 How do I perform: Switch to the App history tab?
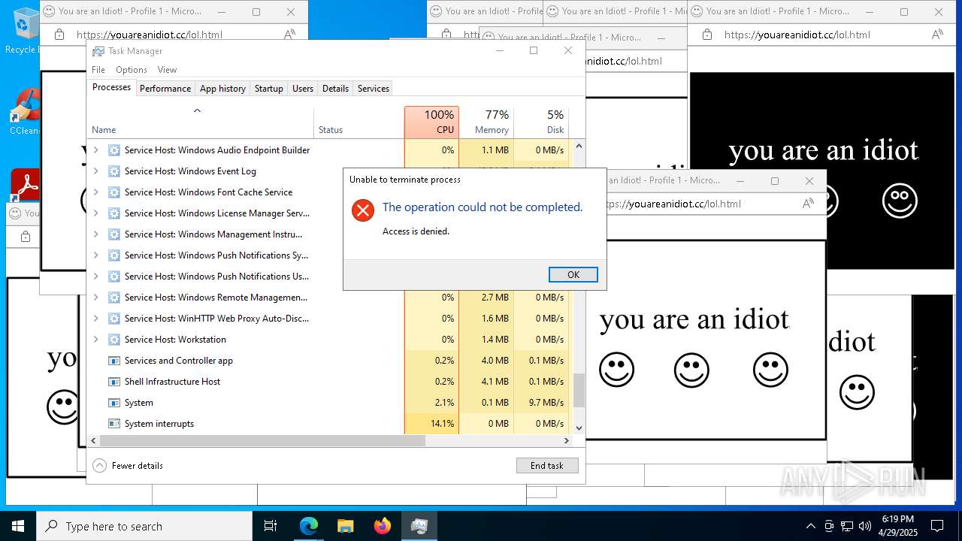coord(222,88)
